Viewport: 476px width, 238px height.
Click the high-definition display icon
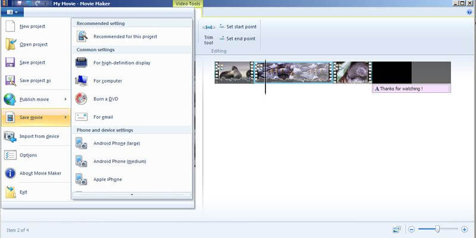click(82, 63)
